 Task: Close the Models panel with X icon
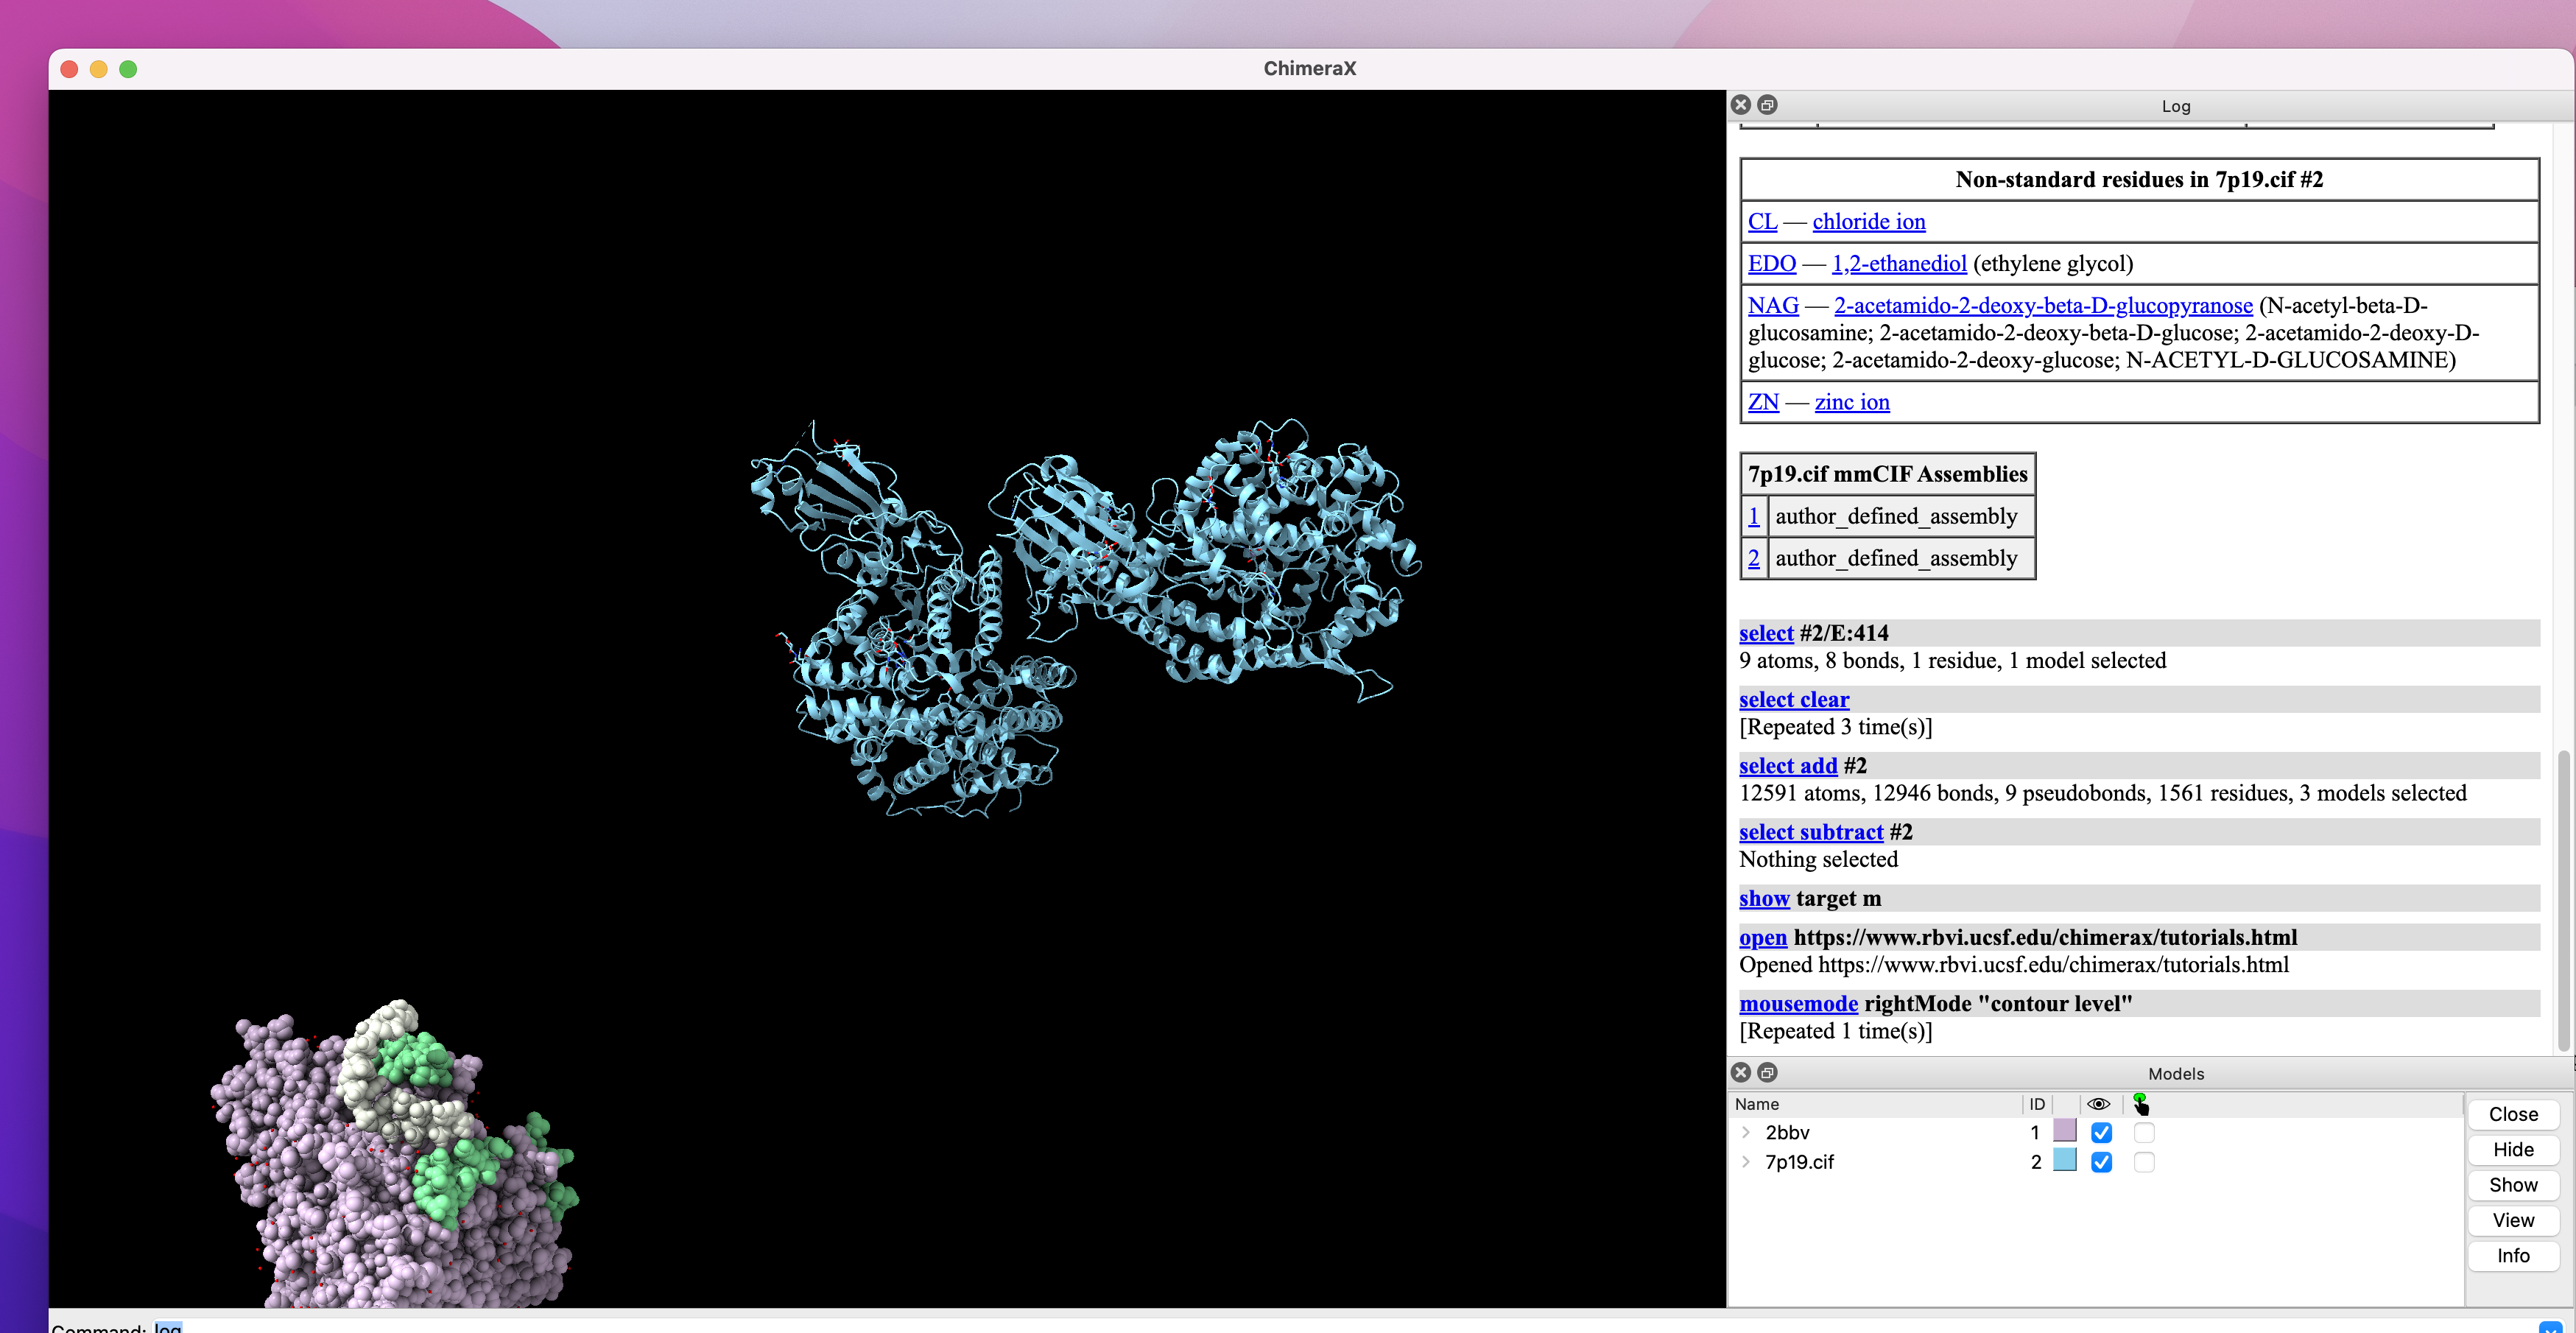[x=1741, y=1072]
